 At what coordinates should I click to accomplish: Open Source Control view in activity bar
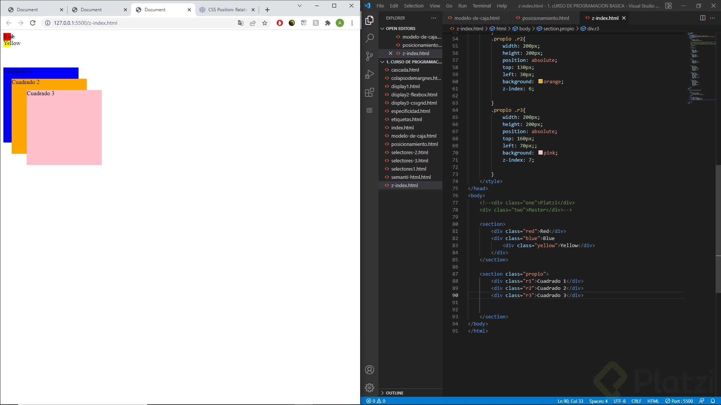370,56
